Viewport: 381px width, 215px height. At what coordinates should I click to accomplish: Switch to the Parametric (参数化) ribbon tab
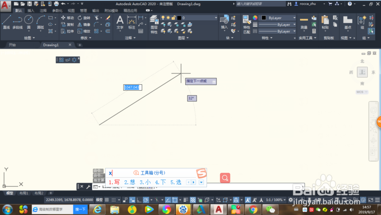(x=58, y=10)
